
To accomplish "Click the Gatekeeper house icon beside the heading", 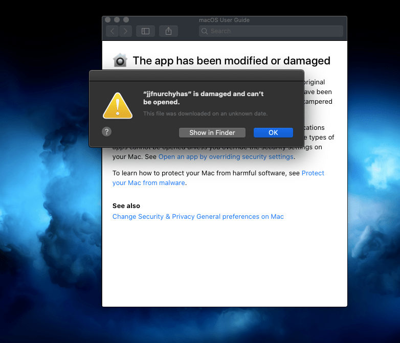I will (120, 60).
